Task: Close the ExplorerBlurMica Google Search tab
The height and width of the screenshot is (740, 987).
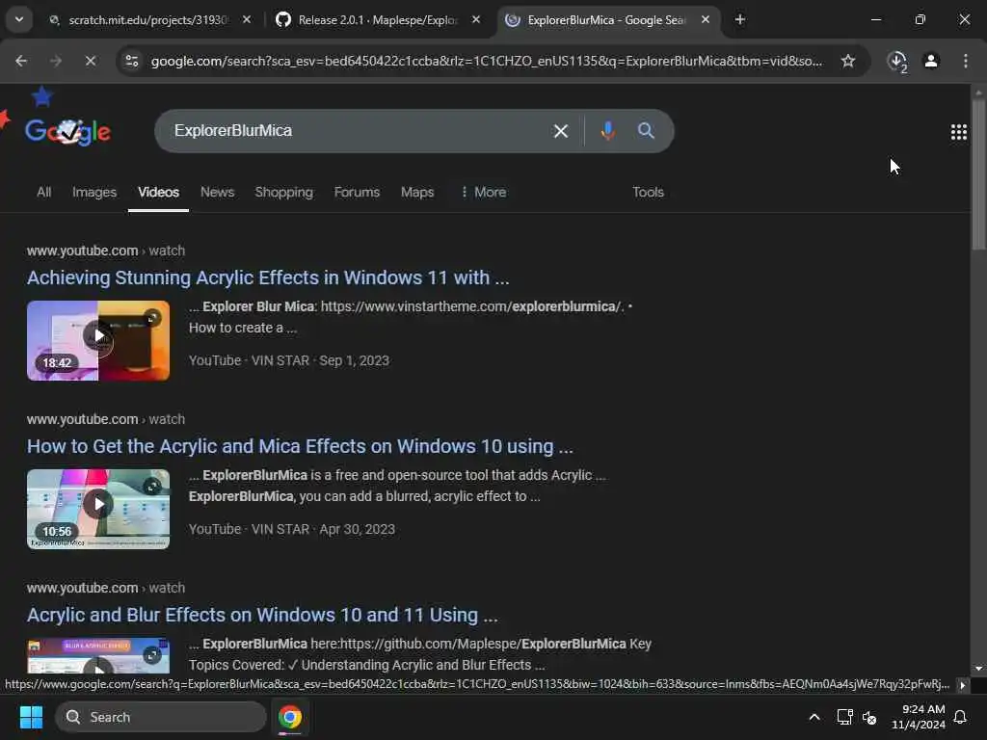Action: 705,20
